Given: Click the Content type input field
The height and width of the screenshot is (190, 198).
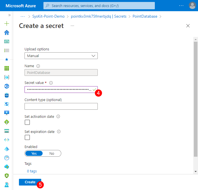Looking at the screenshot, I should (61, 106).
